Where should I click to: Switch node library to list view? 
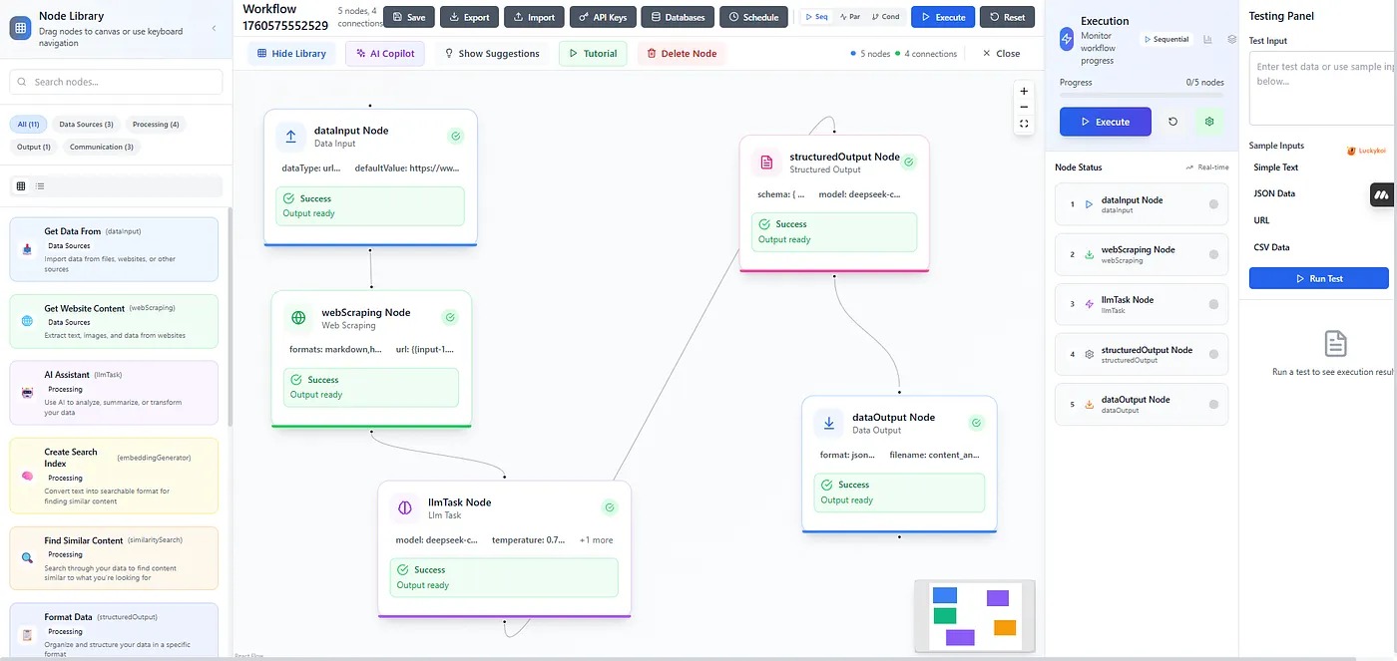coord(40,186)
